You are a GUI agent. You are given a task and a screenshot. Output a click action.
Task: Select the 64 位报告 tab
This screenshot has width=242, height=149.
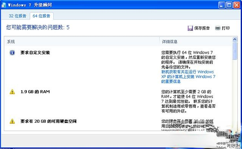click(x=41, y=16)
